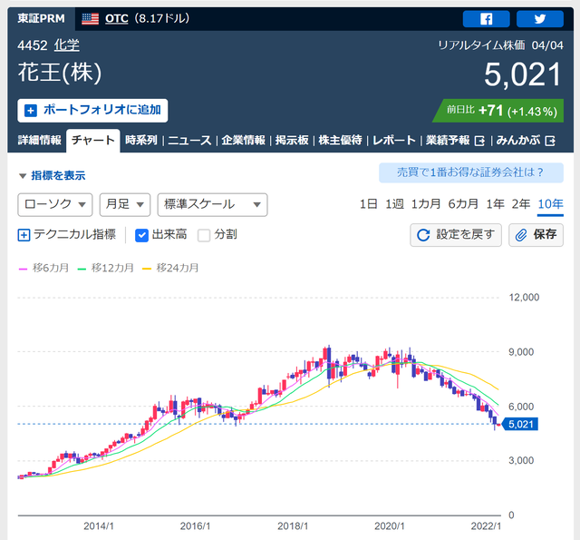The width and height of the screenshot is (580, 540).
Task: Share the page via the Facebook icon
Action: [486, 19]
